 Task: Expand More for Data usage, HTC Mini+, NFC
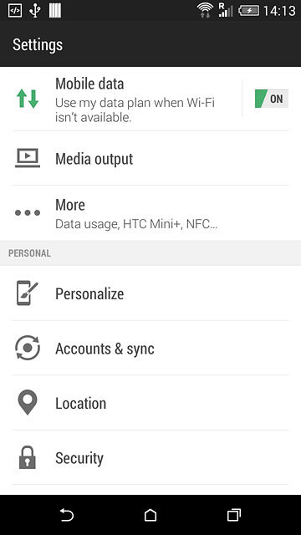click(150, 213)
